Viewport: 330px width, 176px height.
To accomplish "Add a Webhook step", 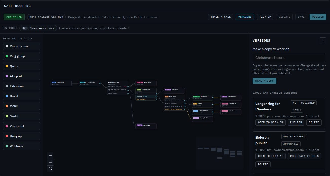I will point(21,146).
